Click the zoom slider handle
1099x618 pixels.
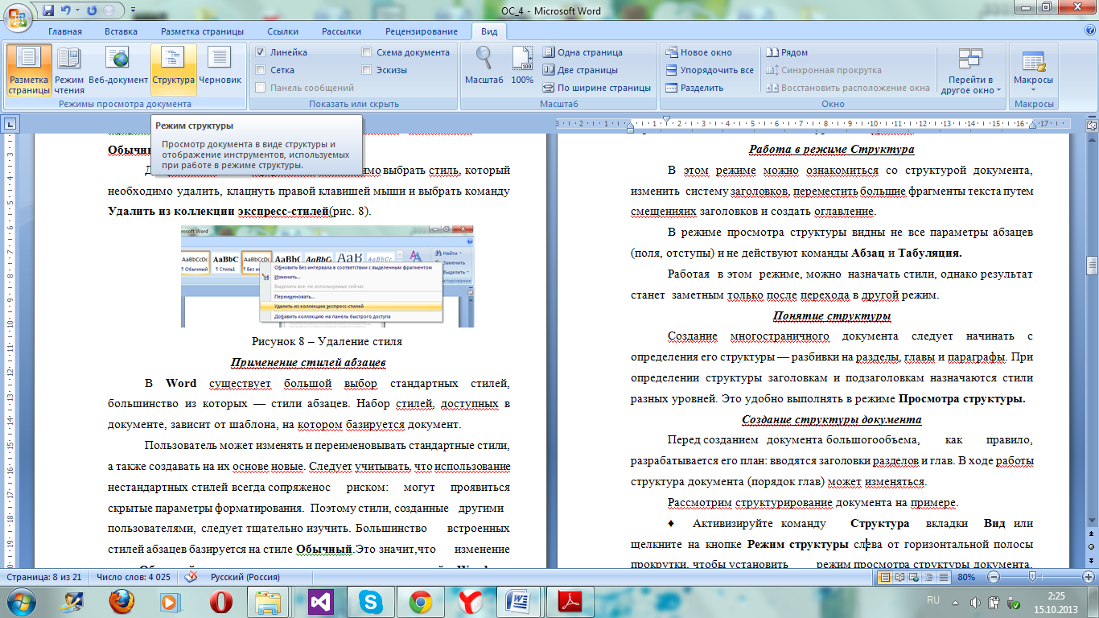pos(1031,577)
